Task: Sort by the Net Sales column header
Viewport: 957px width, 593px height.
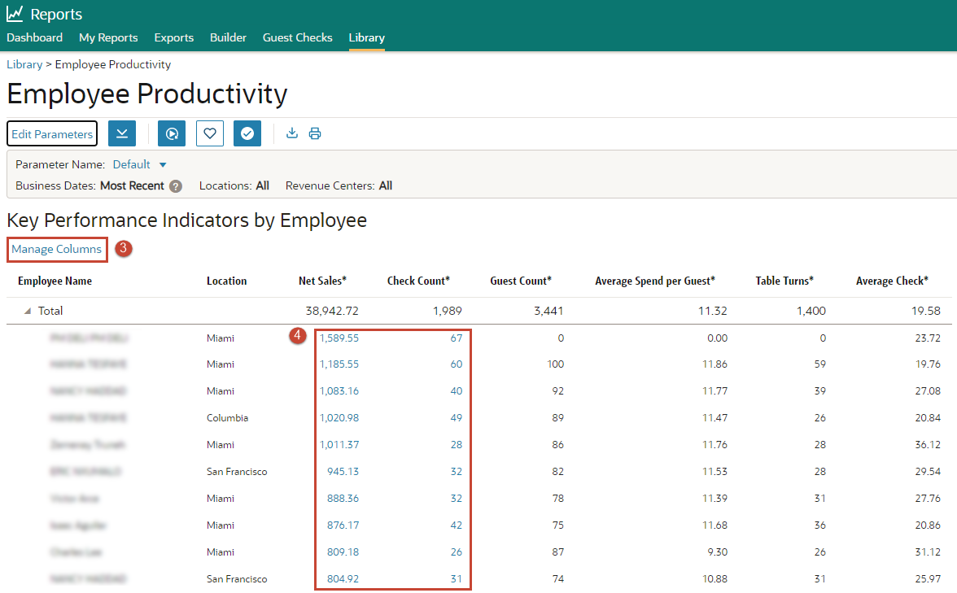Action: tap(322, 281)
